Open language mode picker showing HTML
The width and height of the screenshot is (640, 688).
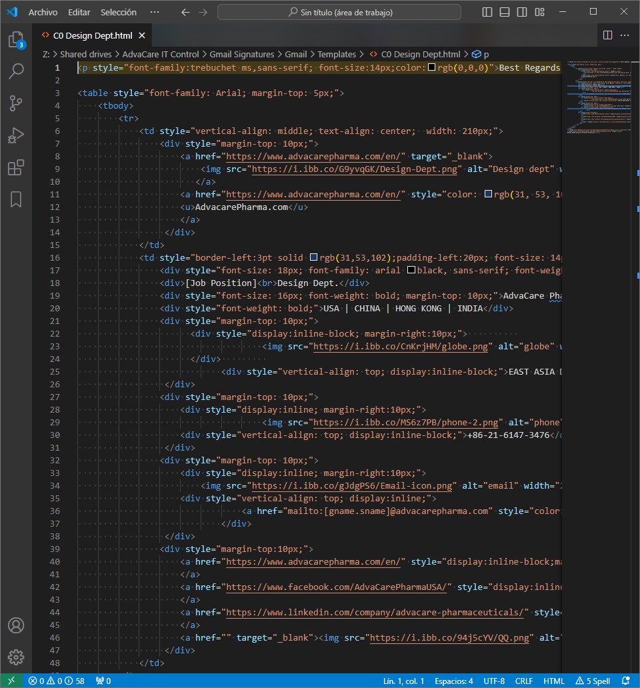pos(553,681)
